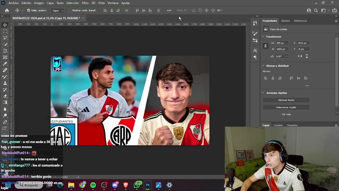Select the Crop tool
339x191 pixels.
click(x=5, y=51)
